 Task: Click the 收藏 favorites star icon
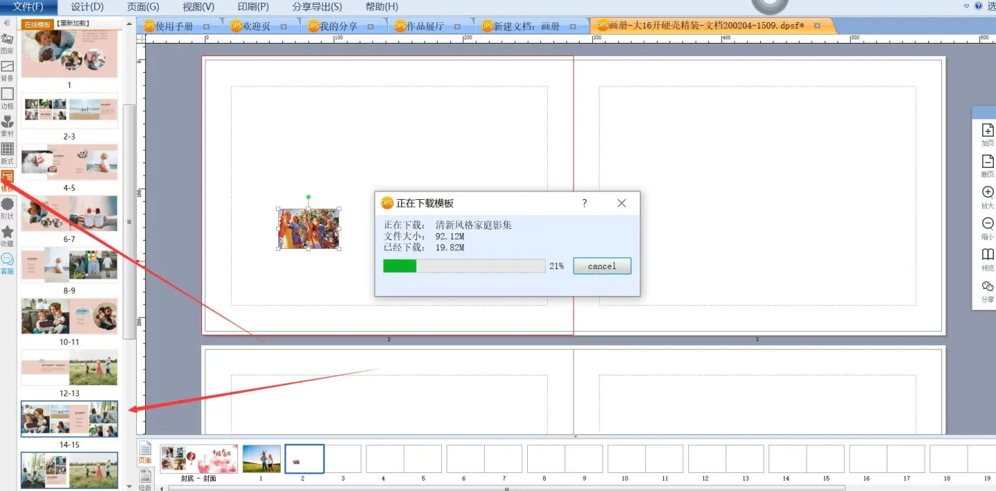[7, 234]
